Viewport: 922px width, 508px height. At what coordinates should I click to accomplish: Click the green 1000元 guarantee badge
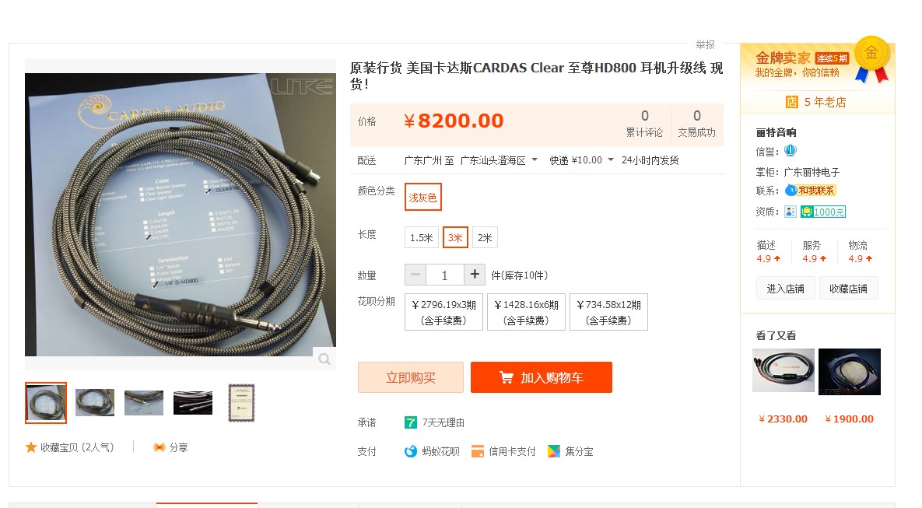pyautogui.click(x=822, y=212)
